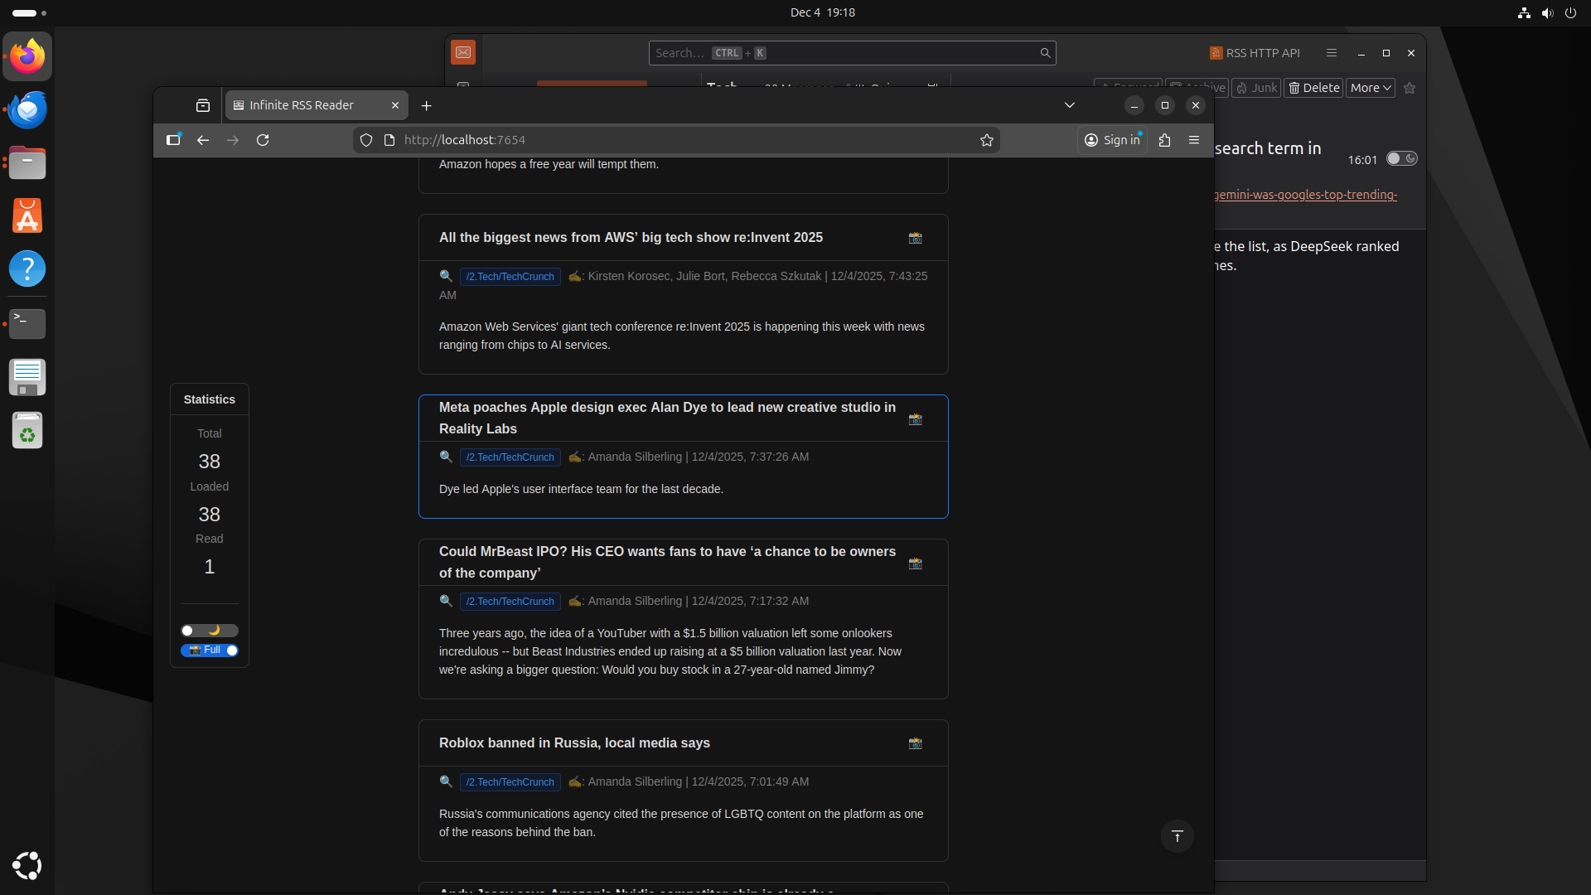The height and width of the screenshot is (895, 1591).
Task: Click the scroll-to-top arrow button
Action: point(1177,836)
